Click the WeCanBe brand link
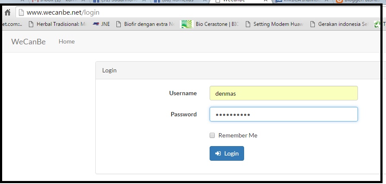The height and width of the screenshot is (184, 386). click(28, 41)
